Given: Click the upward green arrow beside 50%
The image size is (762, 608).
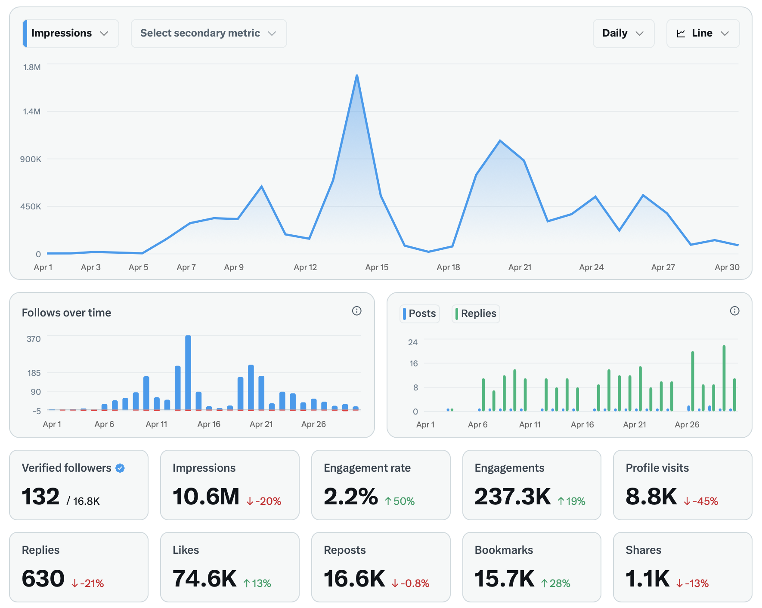Looking at the screenshot, I should [387, 501].
